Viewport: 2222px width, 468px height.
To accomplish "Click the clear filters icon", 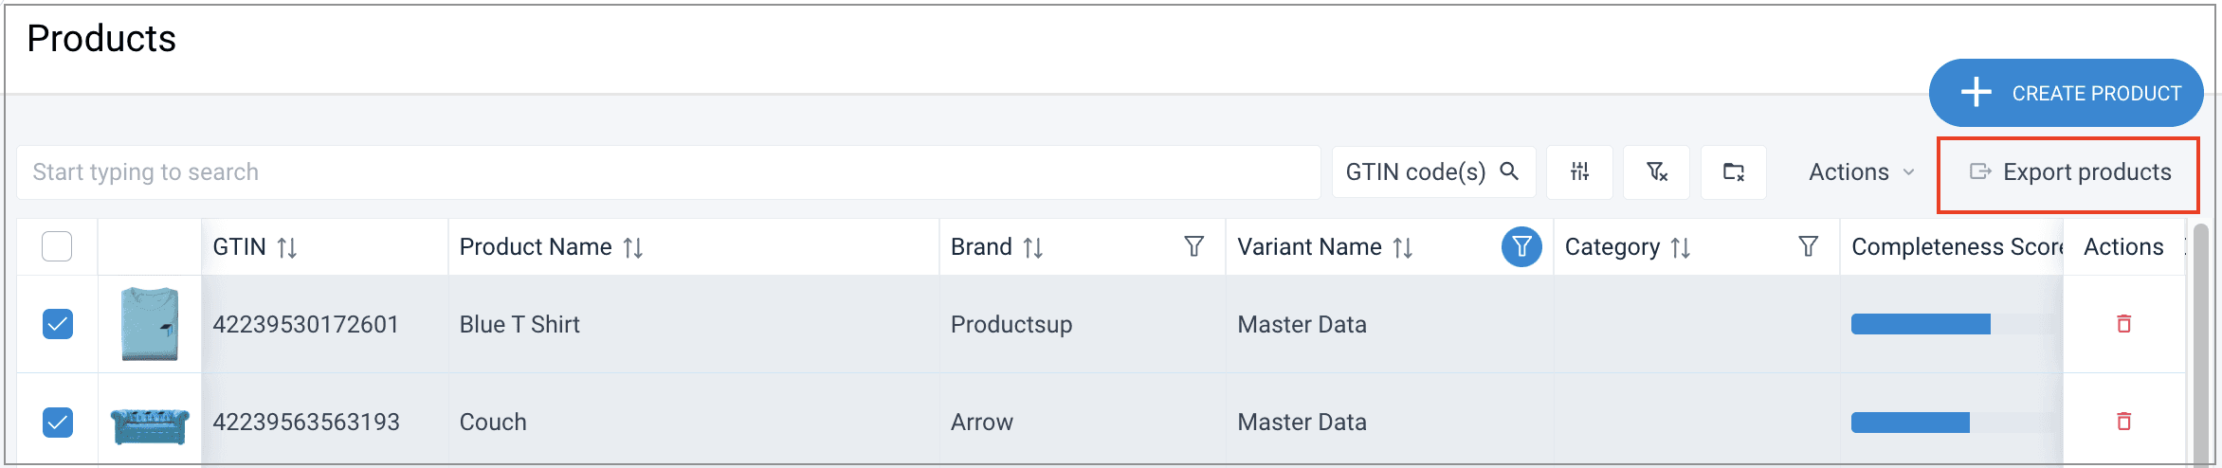I will tap(1656, 172).
